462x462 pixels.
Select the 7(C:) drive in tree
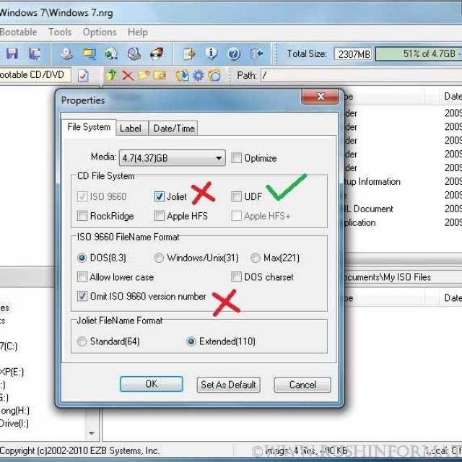[x=9, y=346]
